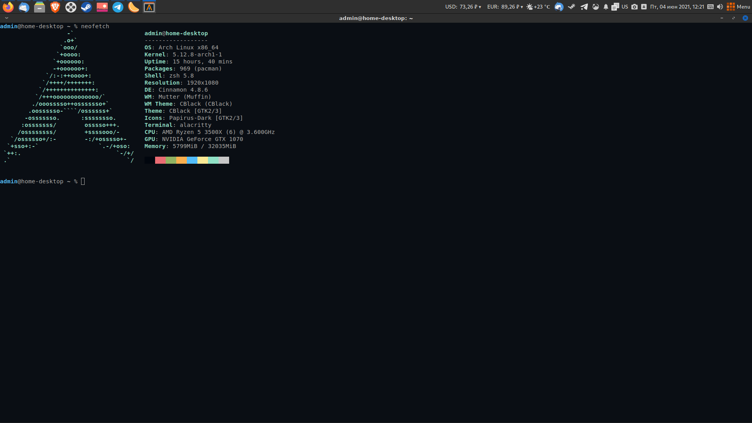Click the 'Memory: 5799MiB / 32035MiB' line
The width and height of the screenshot is (752, 423).
[x=190, y=146]
